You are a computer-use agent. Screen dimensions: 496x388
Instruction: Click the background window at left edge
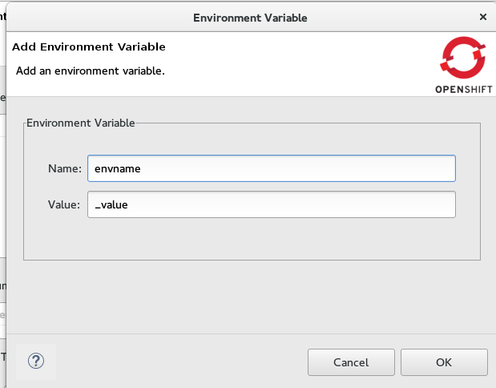[x=2, y=200]
